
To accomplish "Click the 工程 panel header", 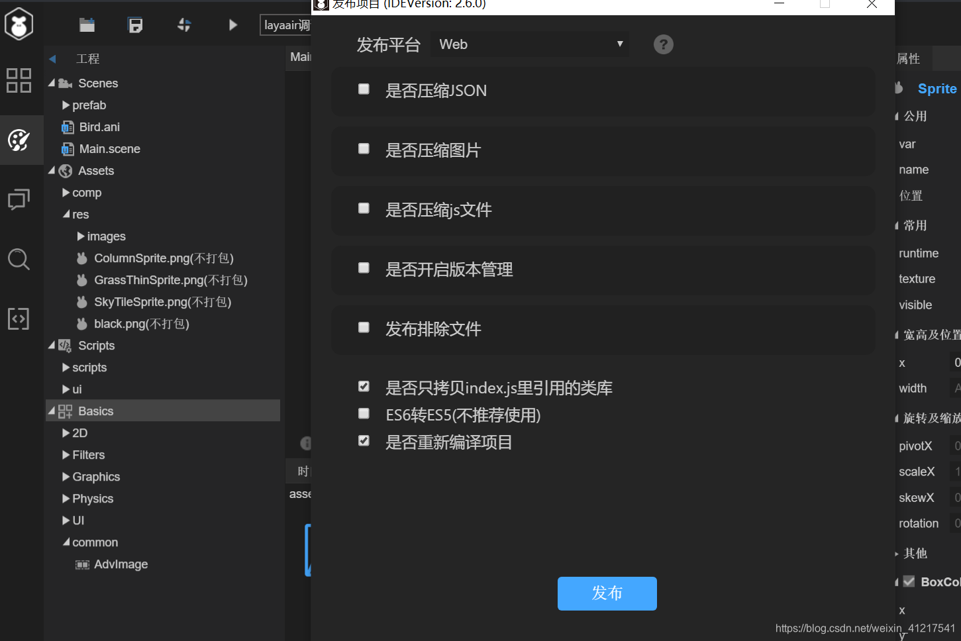I will [89, 58].
